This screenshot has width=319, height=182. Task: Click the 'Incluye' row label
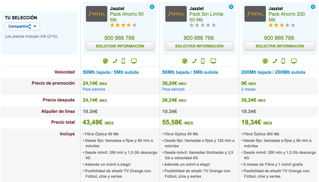pos(67,134)
